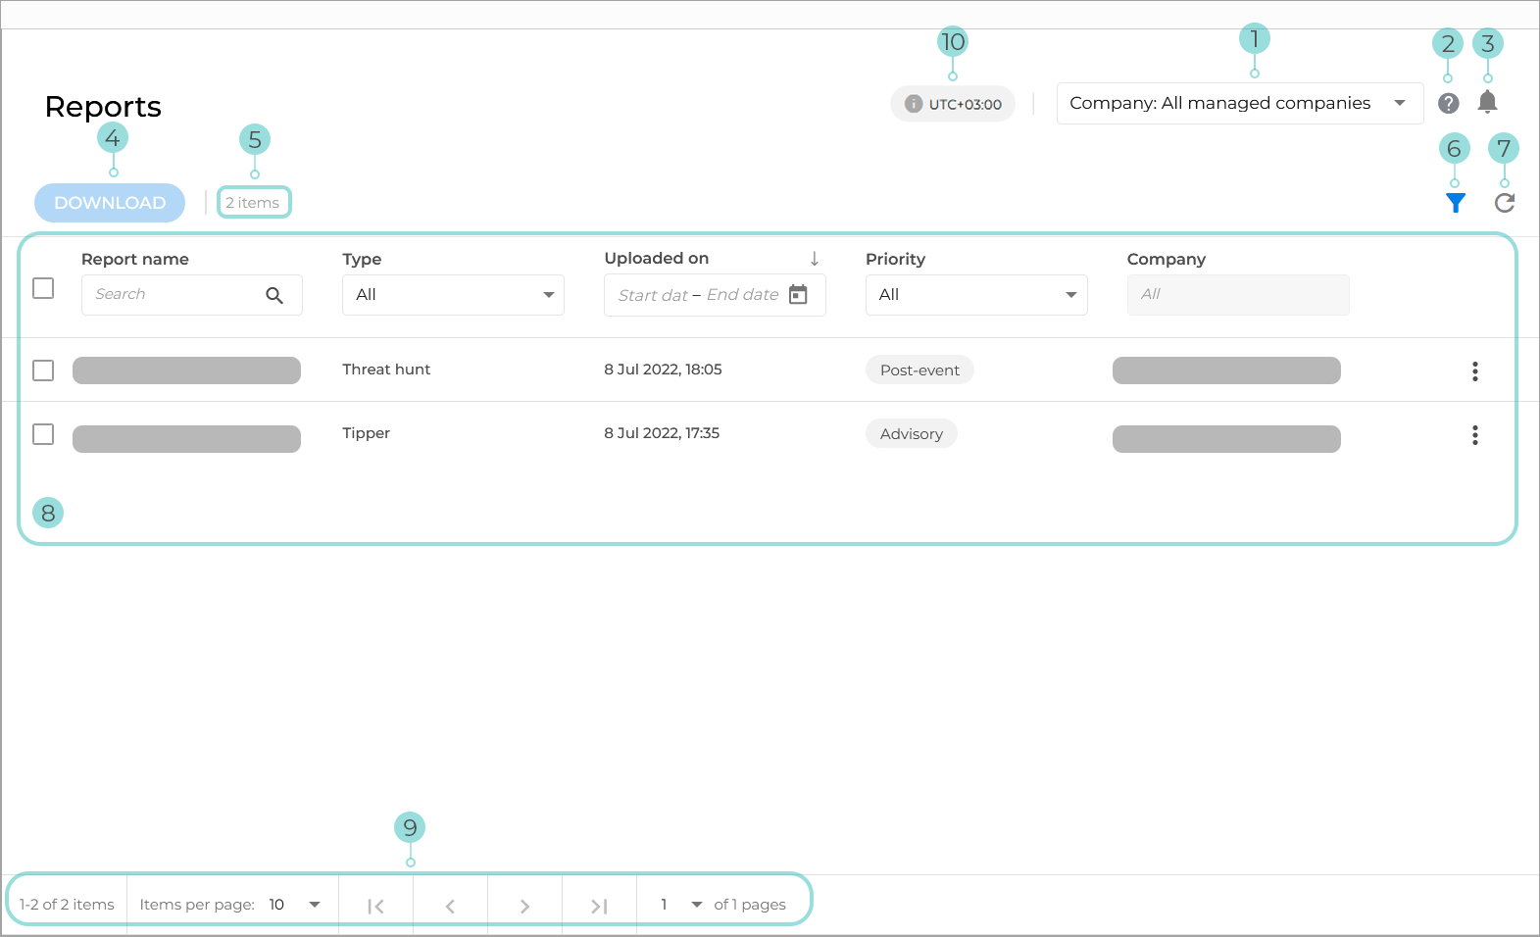Check the Tipper report row
Image resolution: width=1540 pixels, height=937 pixels.
[43, 434]
